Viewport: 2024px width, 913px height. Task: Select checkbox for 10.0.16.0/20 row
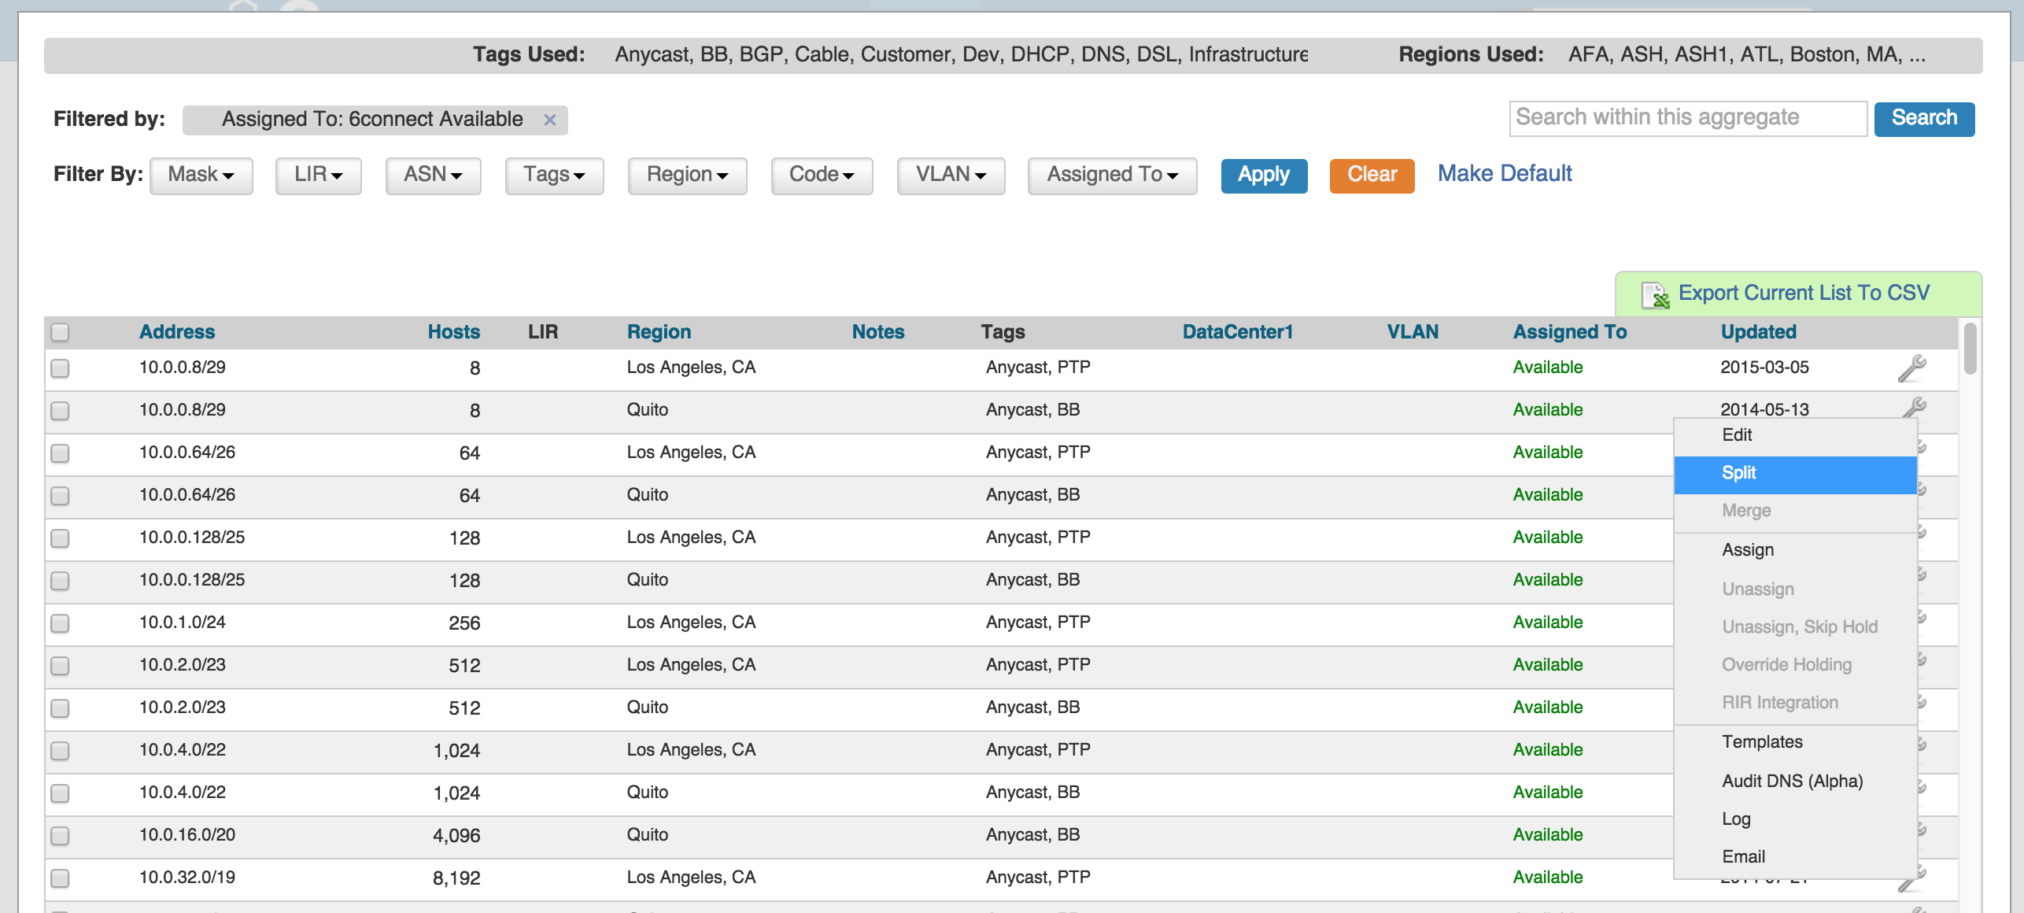pyautogui.click(x=60, y=836)
